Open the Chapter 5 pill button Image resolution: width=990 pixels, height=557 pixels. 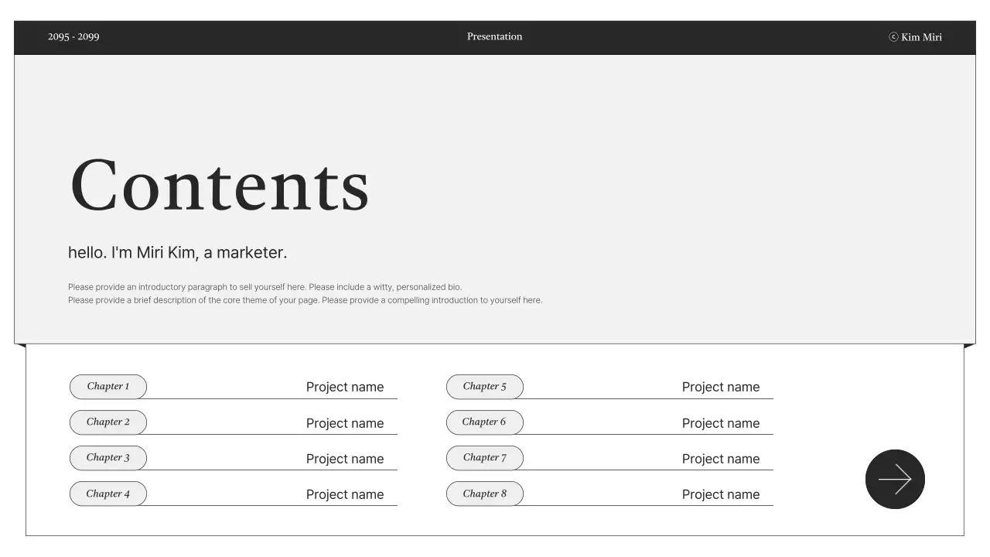pyautogui.click(x=485, y=387)
